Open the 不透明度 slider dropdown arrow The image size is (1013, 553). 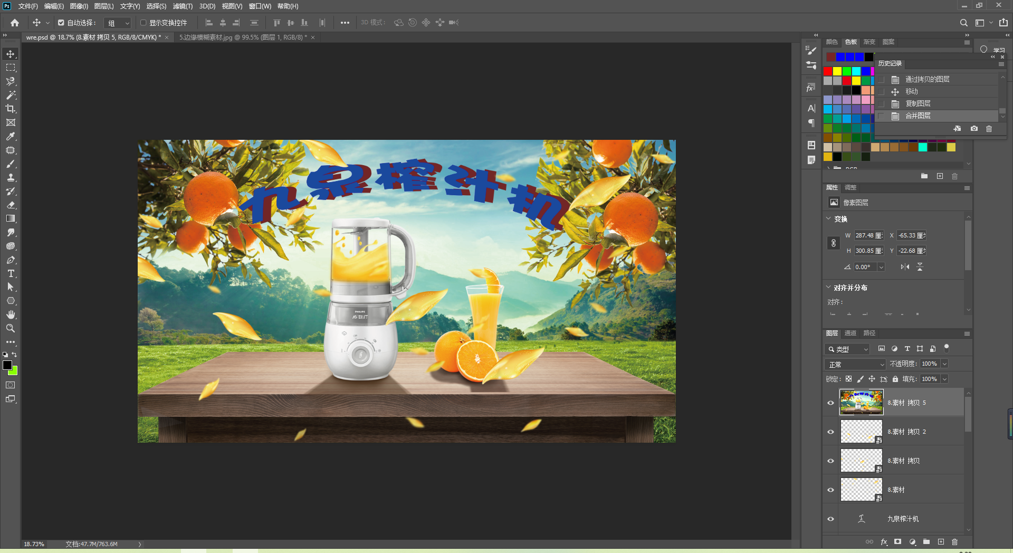[944, 364]
